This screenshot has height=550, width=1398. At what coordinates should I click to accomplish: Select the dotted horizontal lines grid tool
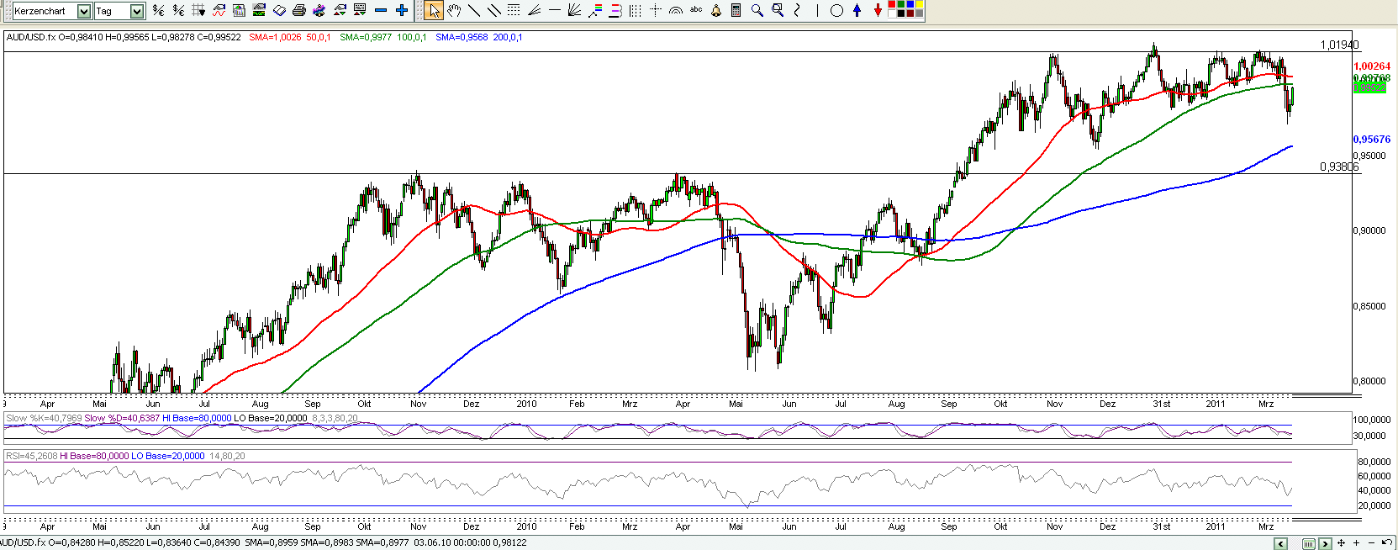click(514, 10)
